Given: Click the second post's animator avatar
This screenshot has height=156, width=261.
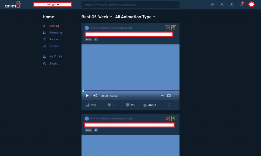Looking at the screenshot, I should click(x=87, y=118).
